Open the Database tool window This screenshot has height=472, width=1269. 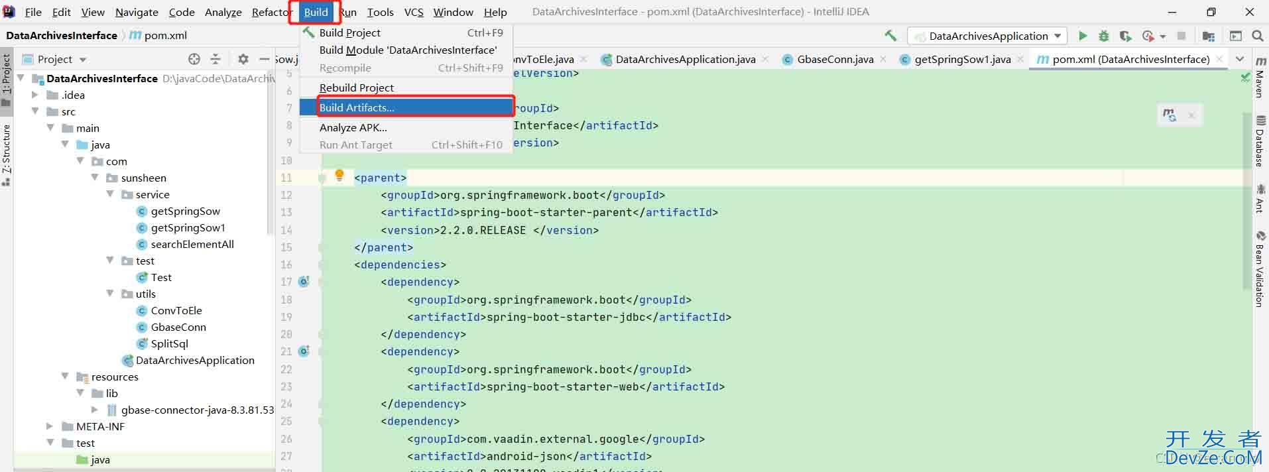point(1260,141)
